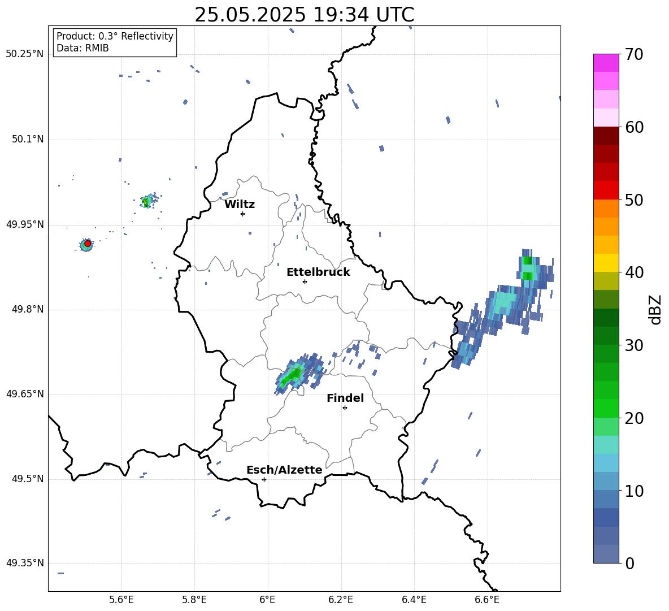Viewport: 669px width, 611px height.
Task: Click the 50.1°N latitude label
Action: click(x=28, y=140)
